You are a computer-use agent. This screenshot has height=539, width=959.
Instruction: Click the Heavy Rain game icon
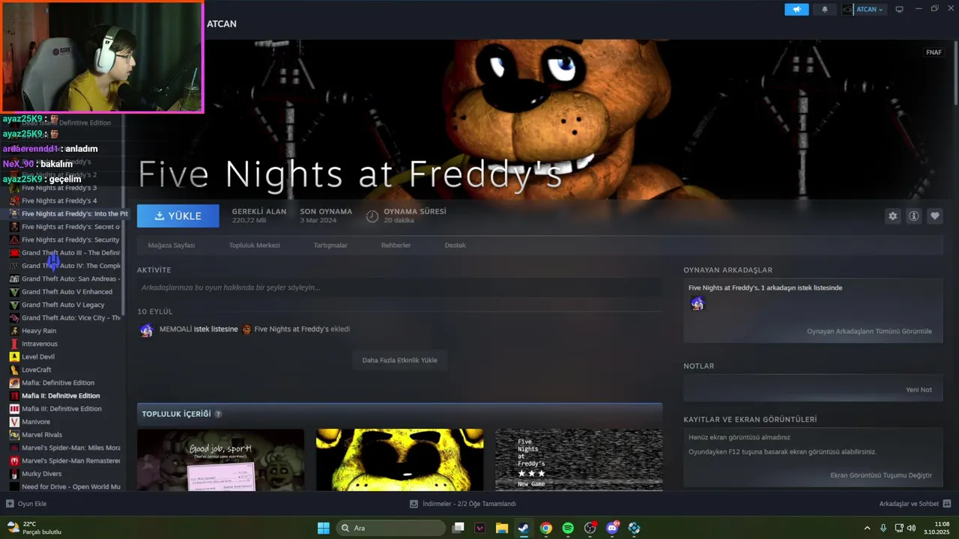click(14, 331)
